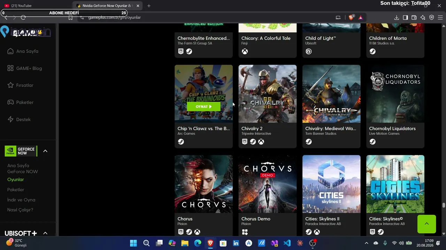
Task: Open the Brave Rewards triangle icon
Action: pyautogui.click(x=361, y=17)
